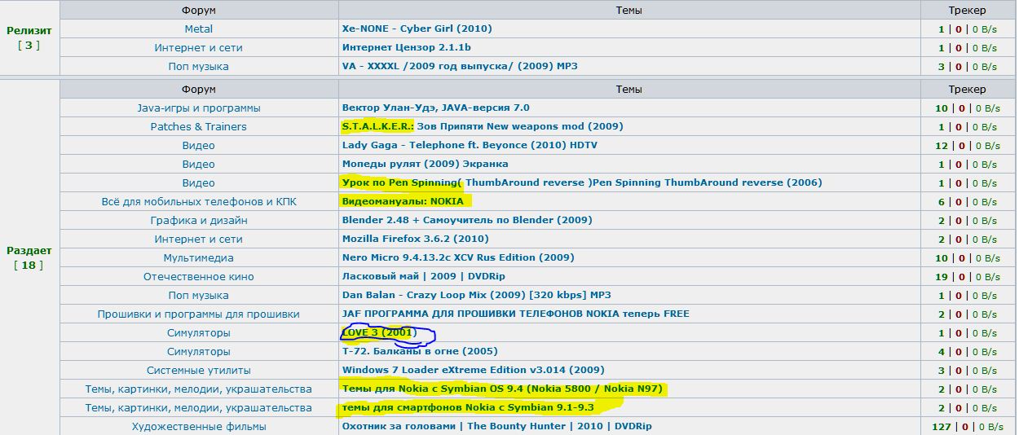The image size is (1019, 435).
Task: Select tracker stats 12 | 0 | 0 B/s
Action: [x=968, y=145]
